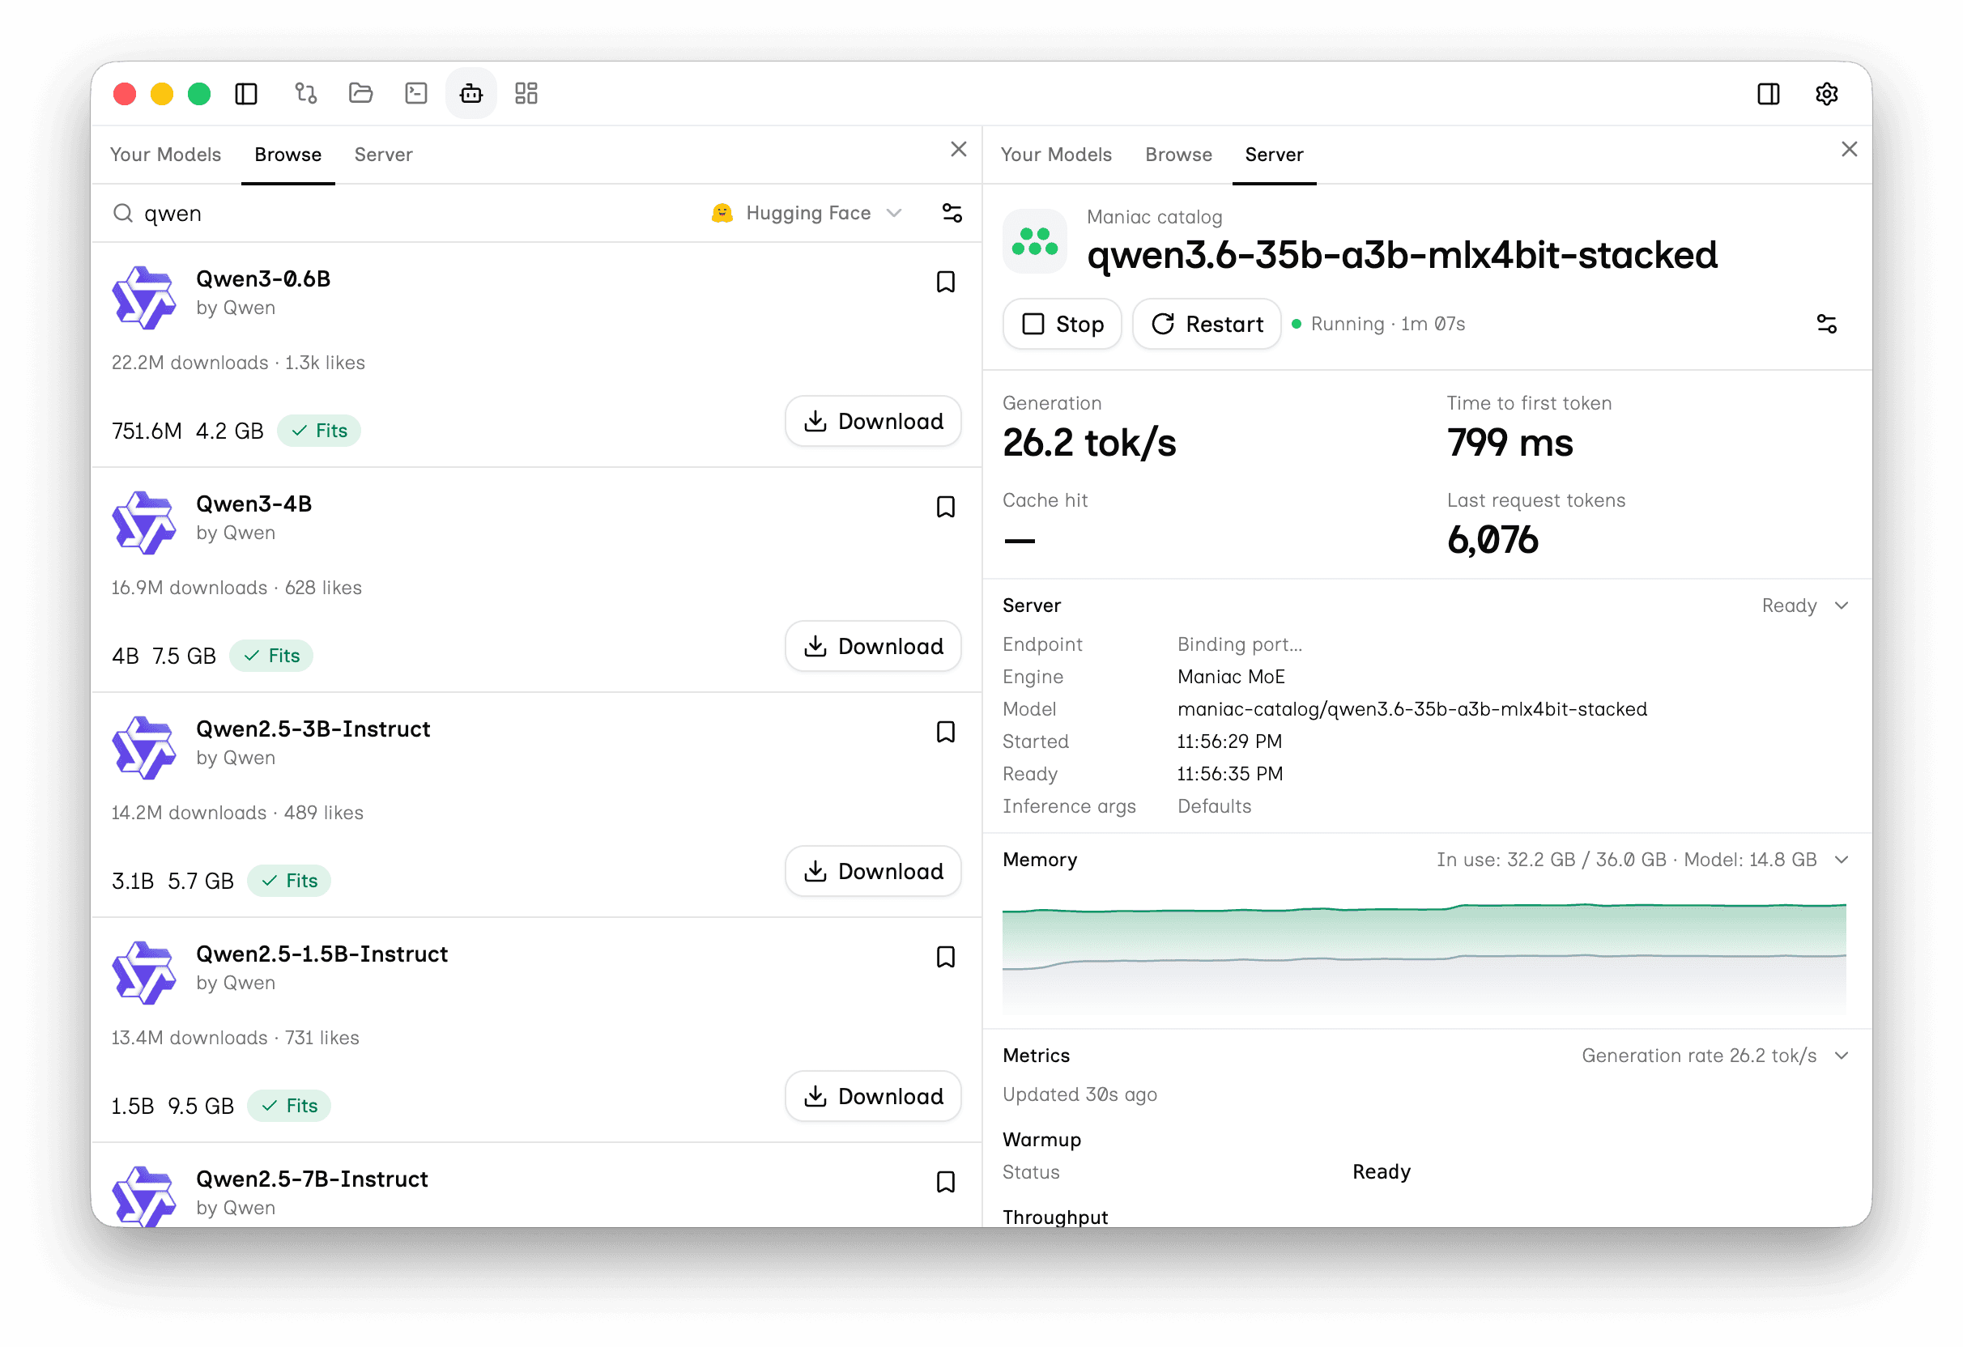
Task: Click the 799 ms time to first token
Action: (x=1510, y=444)
